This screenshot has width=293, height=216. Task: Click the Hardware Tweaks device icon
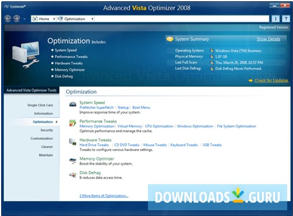click(x=73, y=141)
